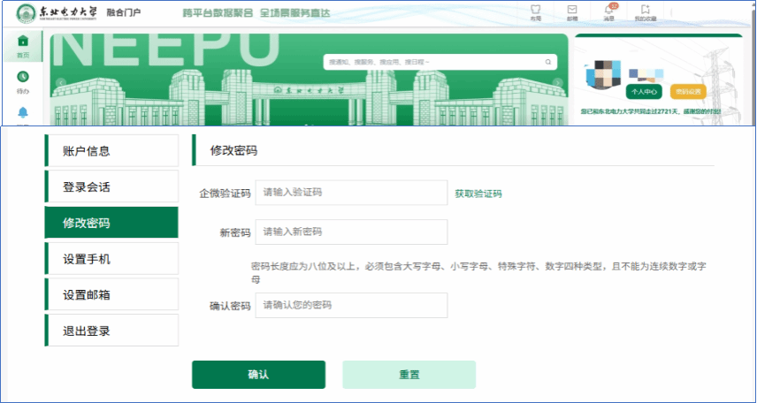757x403 pixels.
Task: Click the bell icon in left sidebar
Action: click(x=23, y=112)
